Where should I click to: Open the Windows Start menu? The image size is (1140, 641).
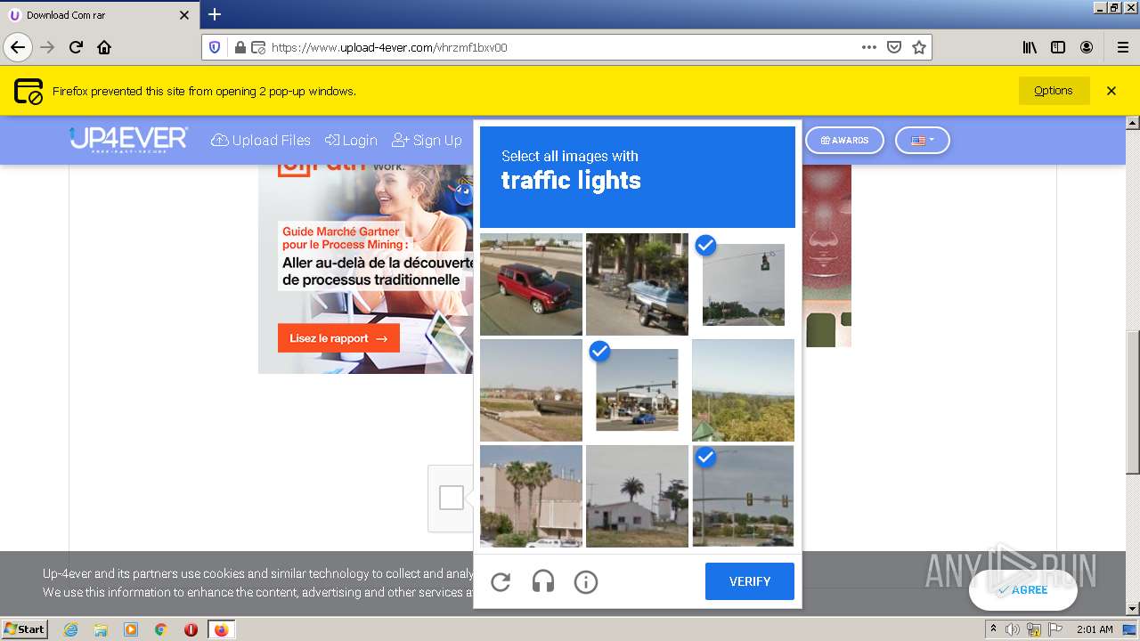(25, 629)
